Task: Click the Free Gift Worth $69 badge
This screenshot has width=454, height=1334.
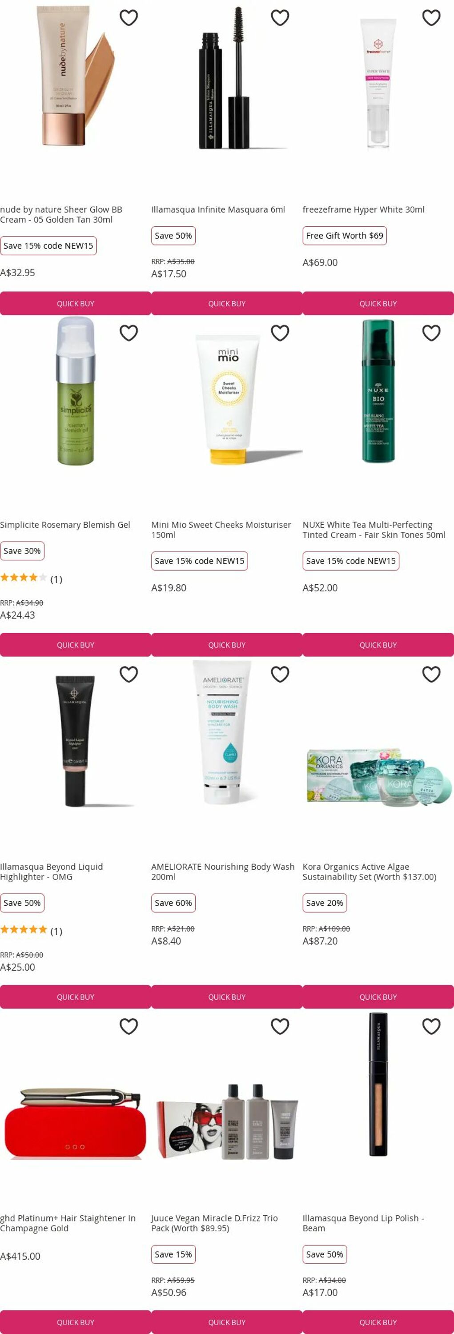Action: click(x=345, y=236)
